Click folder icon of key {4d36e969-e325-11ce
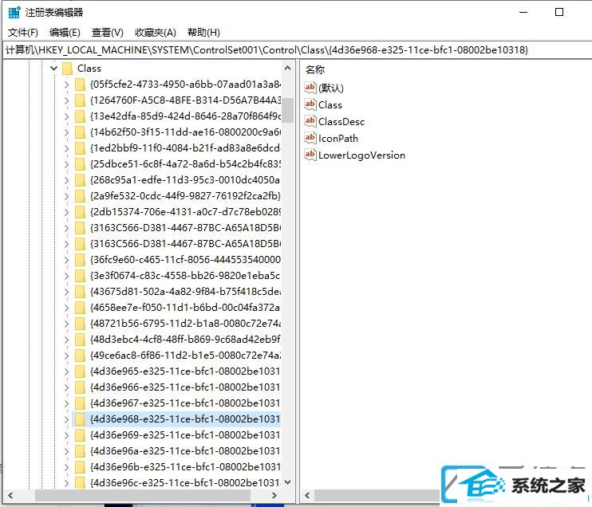592x507 pixels. tap(80, 435)
